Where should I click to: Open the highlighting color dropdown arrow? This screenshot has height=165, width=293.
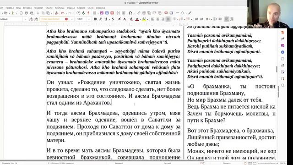click(x=147, y=19)
